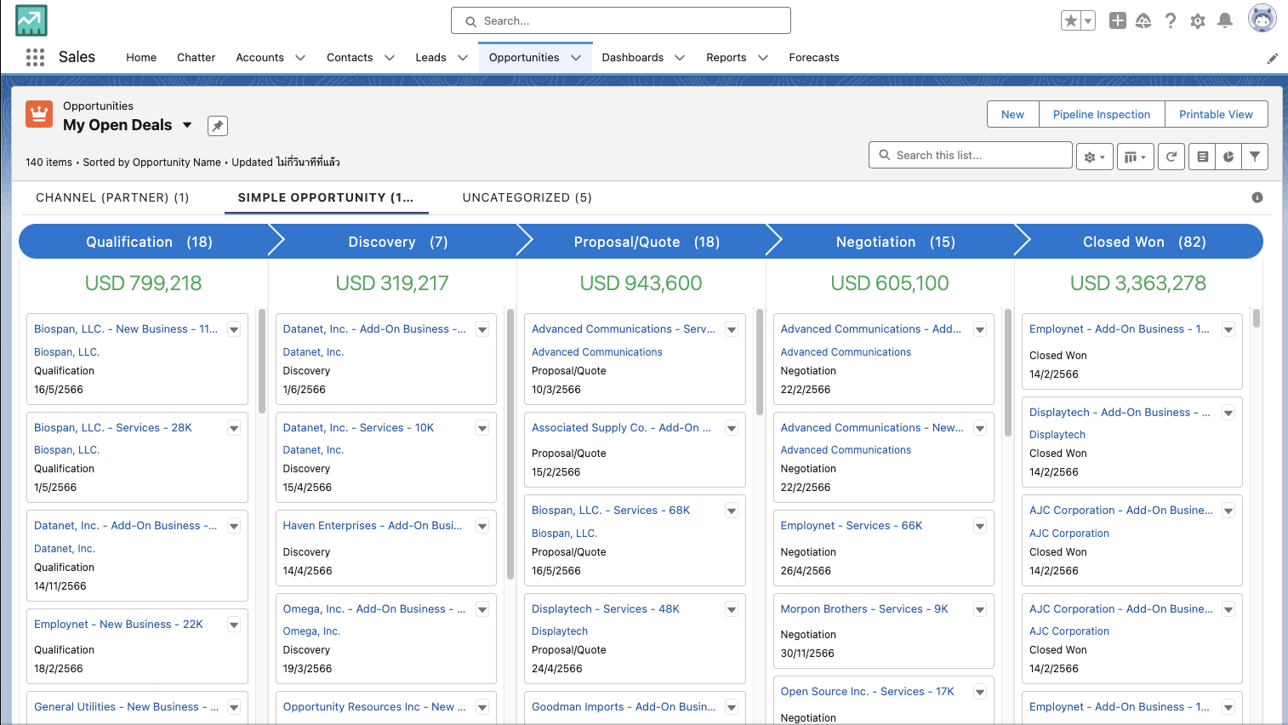Viewport: 1288px width, 725px height.
Task: Open actions menu on Displaytech Services 48K card
Action: (x=732, y=610)
